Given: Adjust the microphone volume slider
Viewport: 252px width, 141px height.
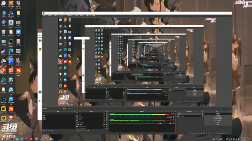Looking at the screenshot, I should click(139, 117).
